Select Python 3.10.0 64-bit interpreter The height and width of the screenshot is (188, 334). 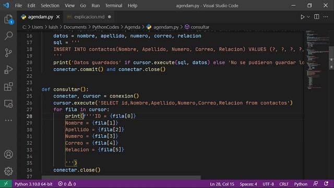[x=33, y=184]
